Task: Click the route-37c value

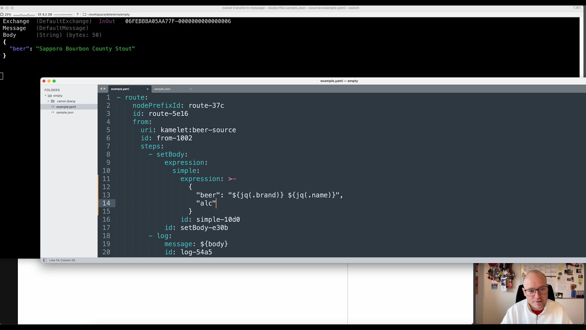Action: (x=206, y=105)
